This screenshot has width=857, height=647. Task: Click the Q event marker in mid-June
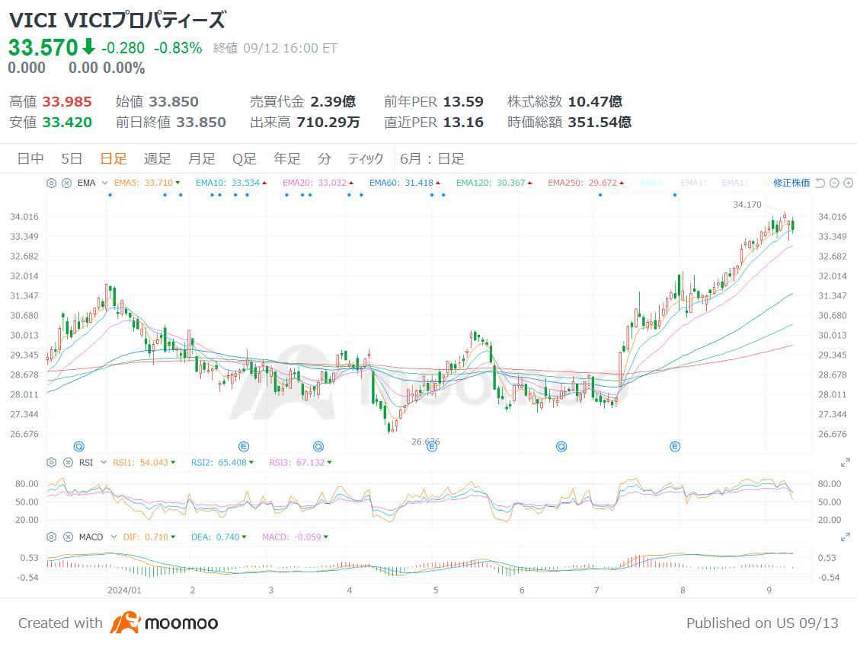coord(561,447)
